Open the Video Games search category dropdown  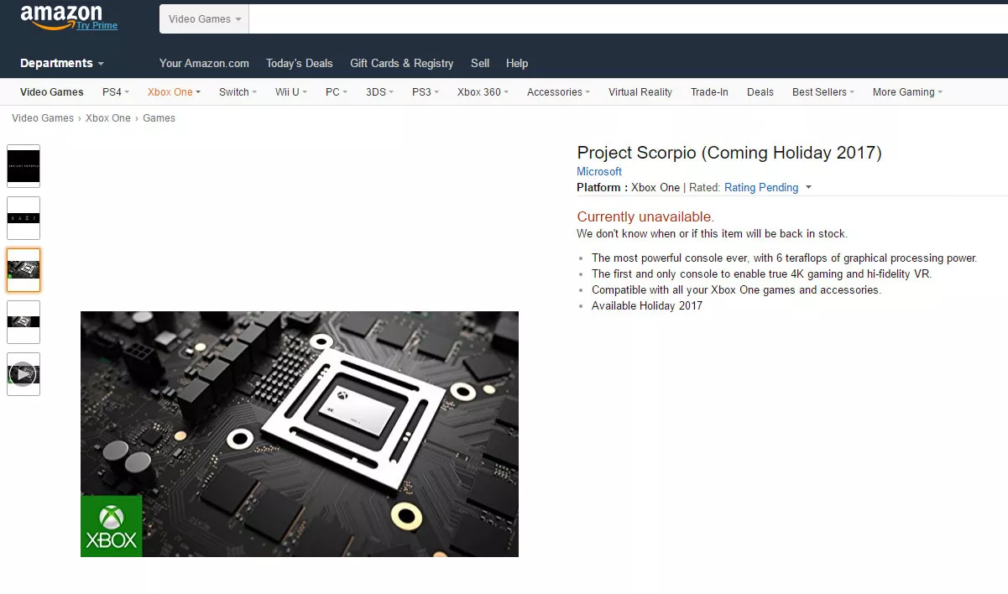(x=204, y=19)
